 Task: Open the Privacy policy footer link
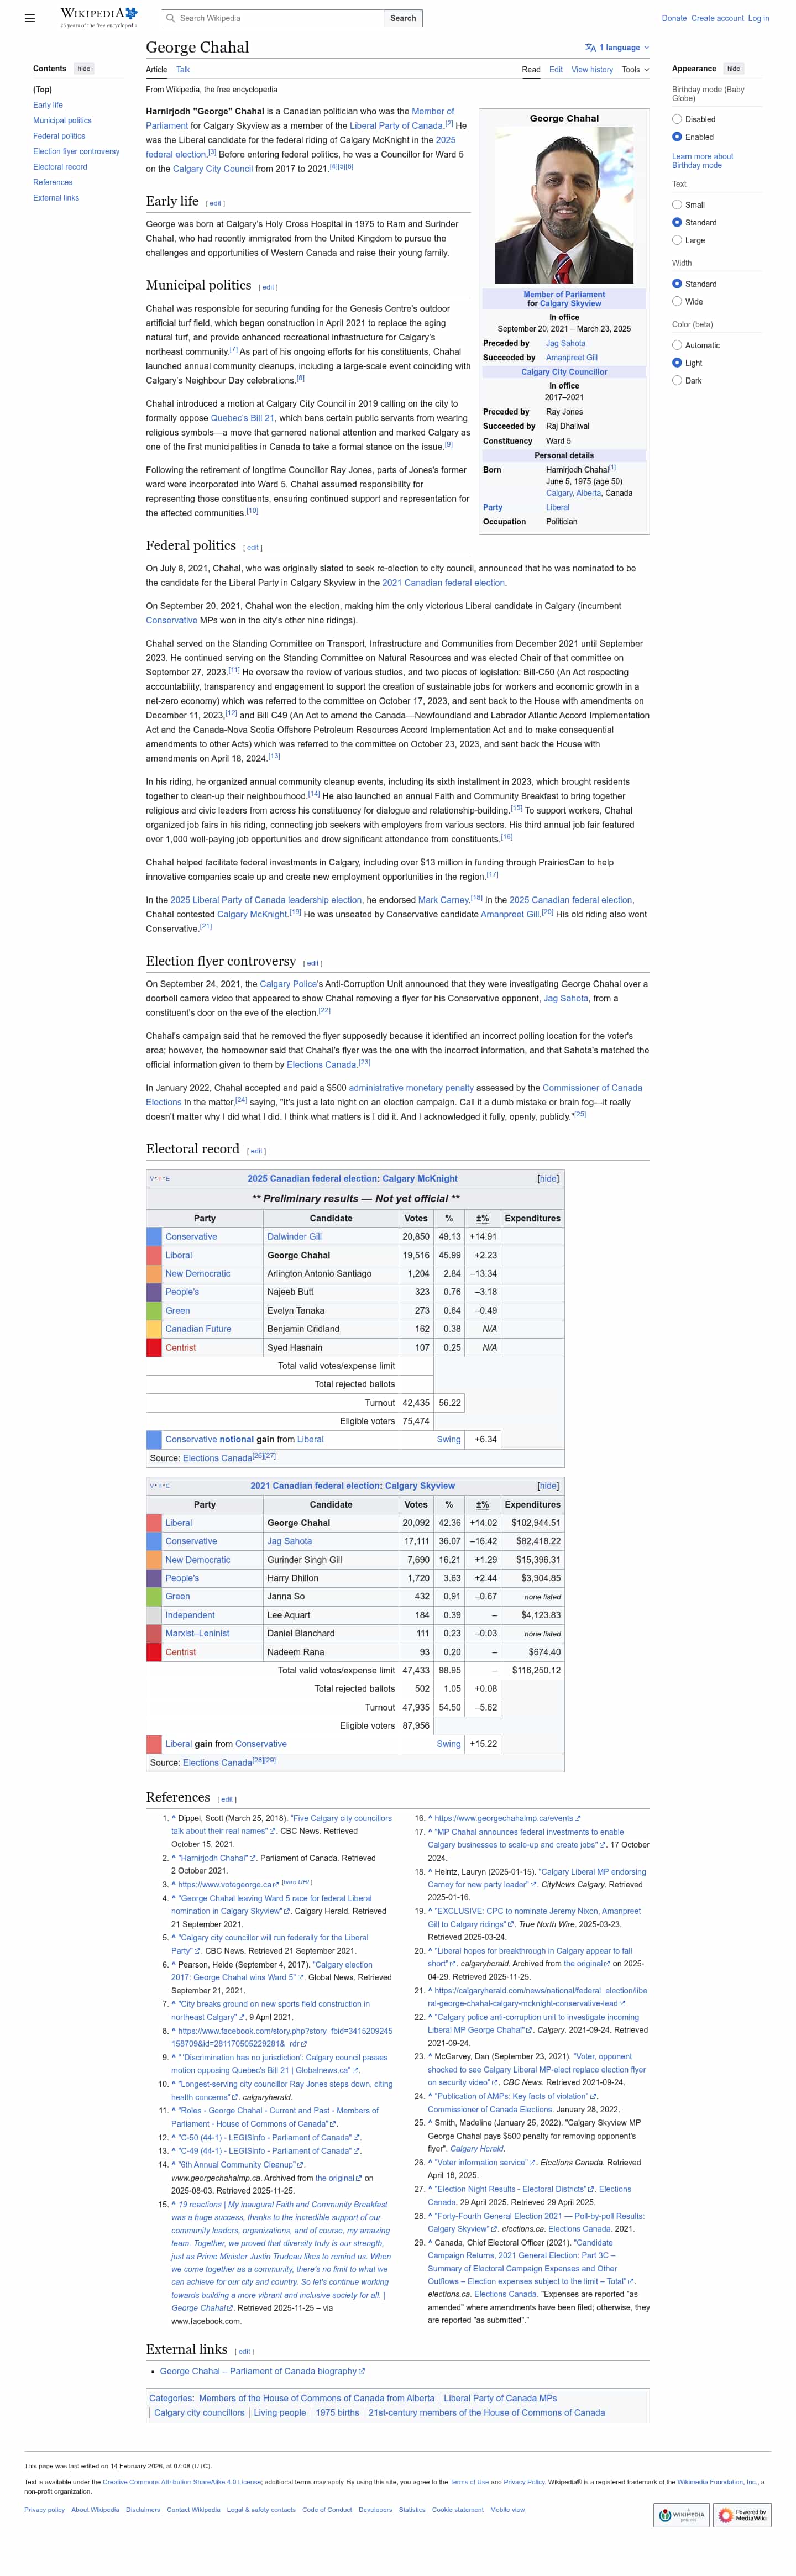click(x=44, y=2510)
